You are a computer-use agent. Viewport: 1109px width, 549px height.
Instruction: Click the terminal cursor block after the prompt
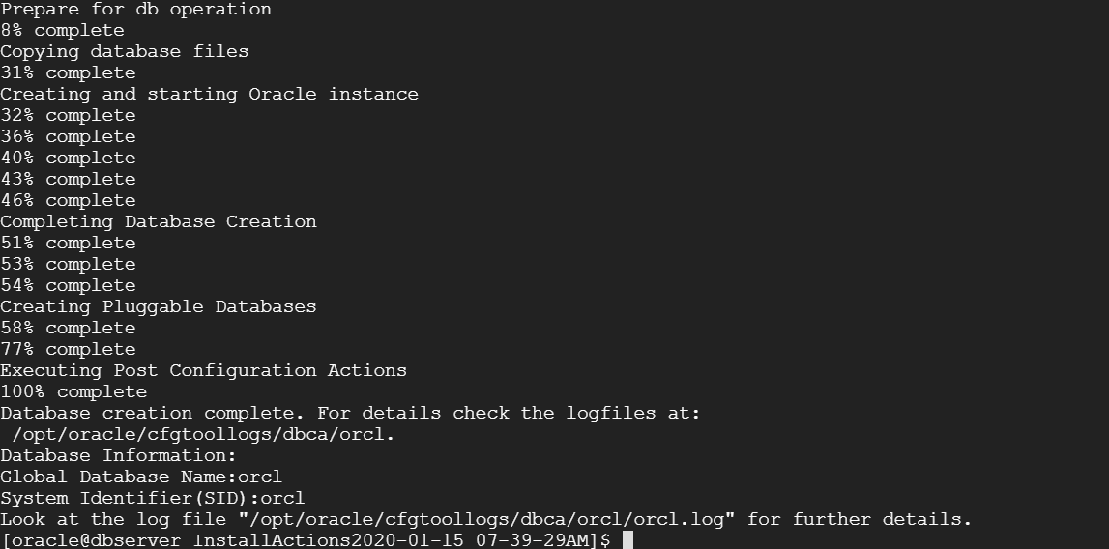tap(627, 539)
